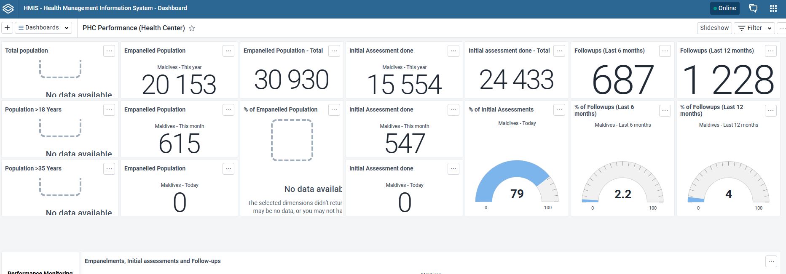Open options for % of Empanelled Population card
Viewport: 786px width, 274px height.
click(x=334, y=110)
